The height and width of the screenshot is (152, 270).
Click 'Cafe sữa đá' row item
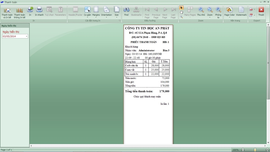pyautogui.click(x=131, y=65)
